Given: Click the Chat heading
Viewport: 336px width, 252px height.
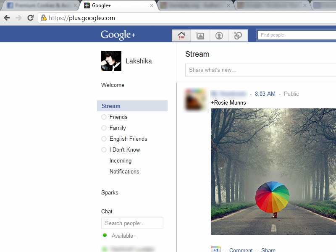Looking at the screenshot, I should (x=107, y=212).
